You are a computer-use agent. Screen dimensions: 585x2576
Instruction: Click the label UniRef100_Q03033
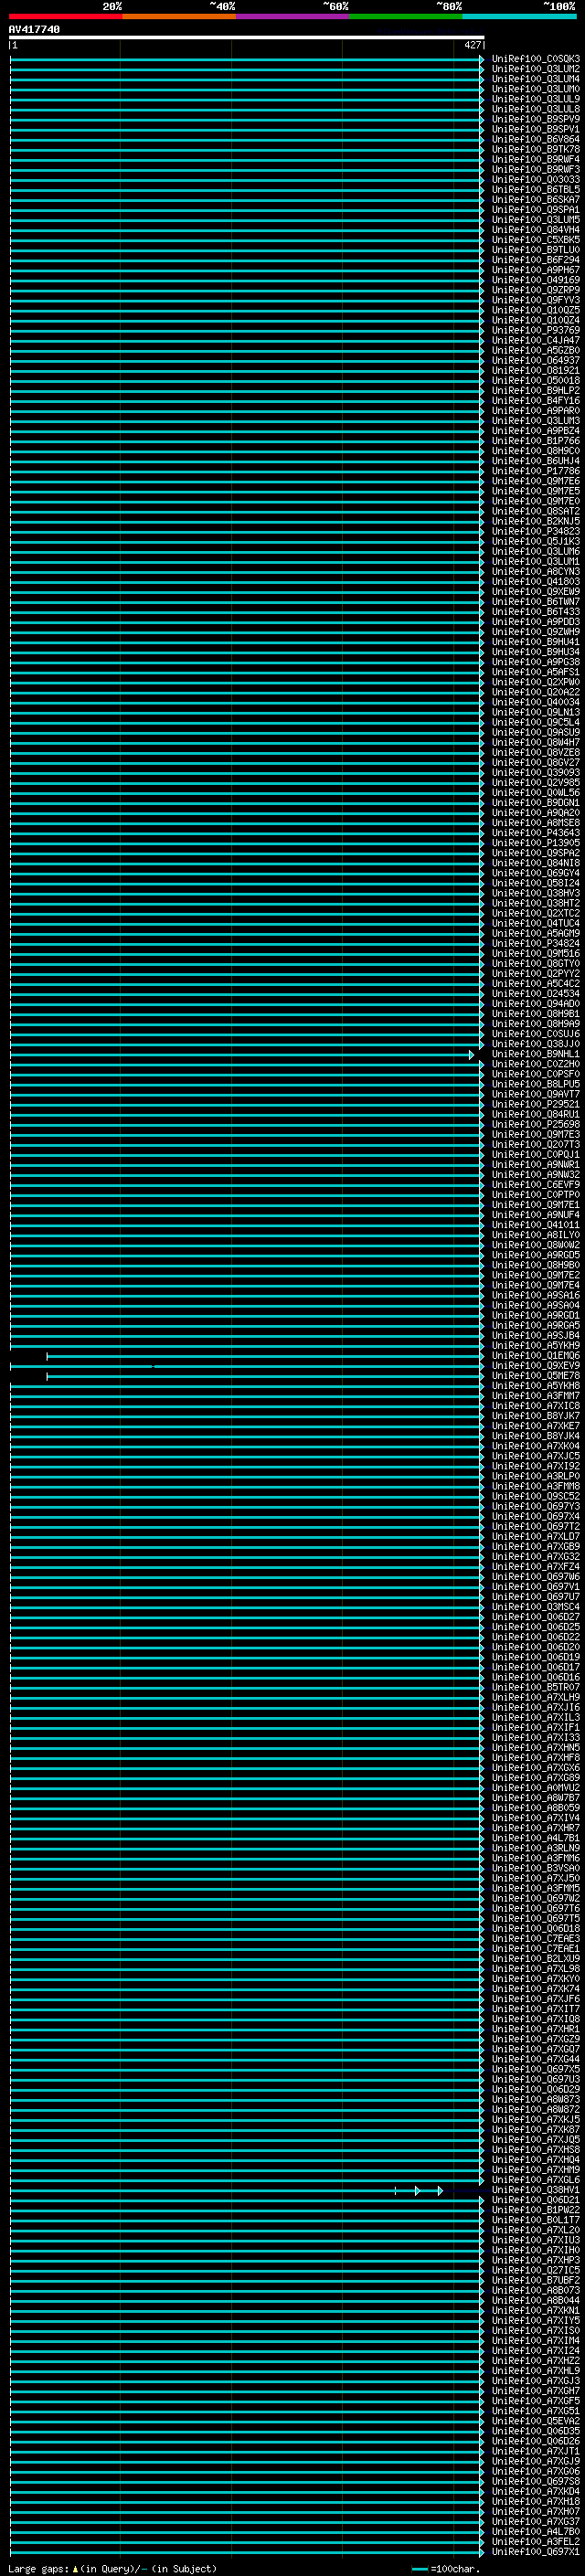(536, 180)
